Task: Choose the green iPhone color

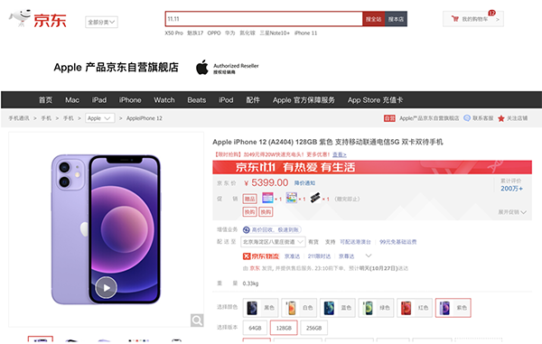Action: [376, 308]
